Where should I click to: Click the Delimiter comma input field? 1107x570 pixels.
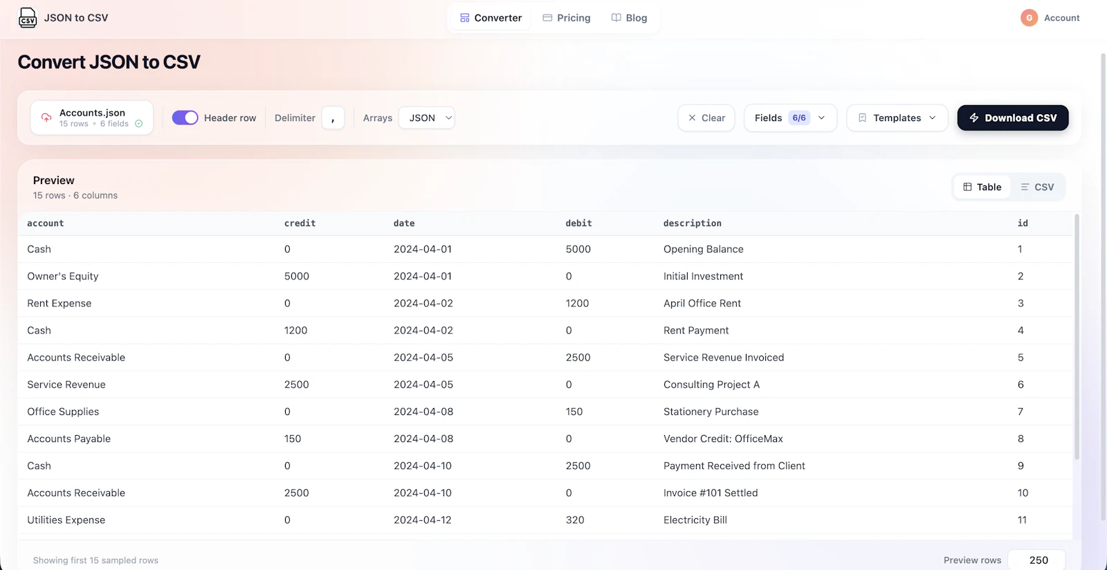333,118
